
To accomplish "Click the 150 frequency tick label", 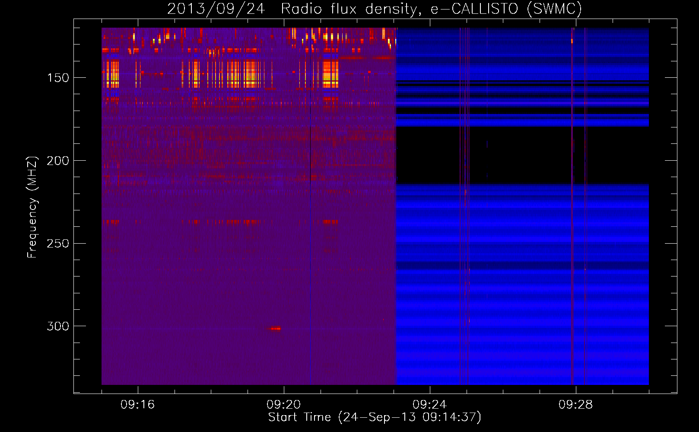I will 58,78.
